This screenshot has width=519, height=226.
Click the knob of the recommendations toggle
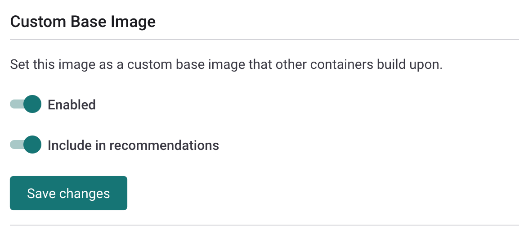32,145
